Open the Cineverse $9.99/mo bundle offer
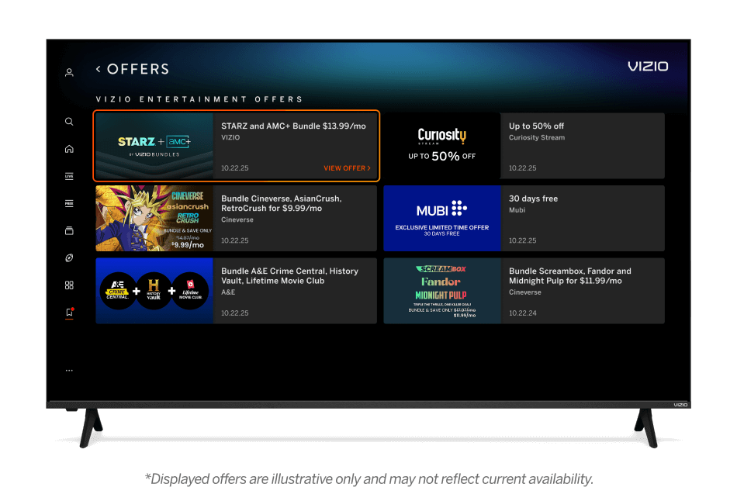 pyautogui.click(x=237, y=218)
